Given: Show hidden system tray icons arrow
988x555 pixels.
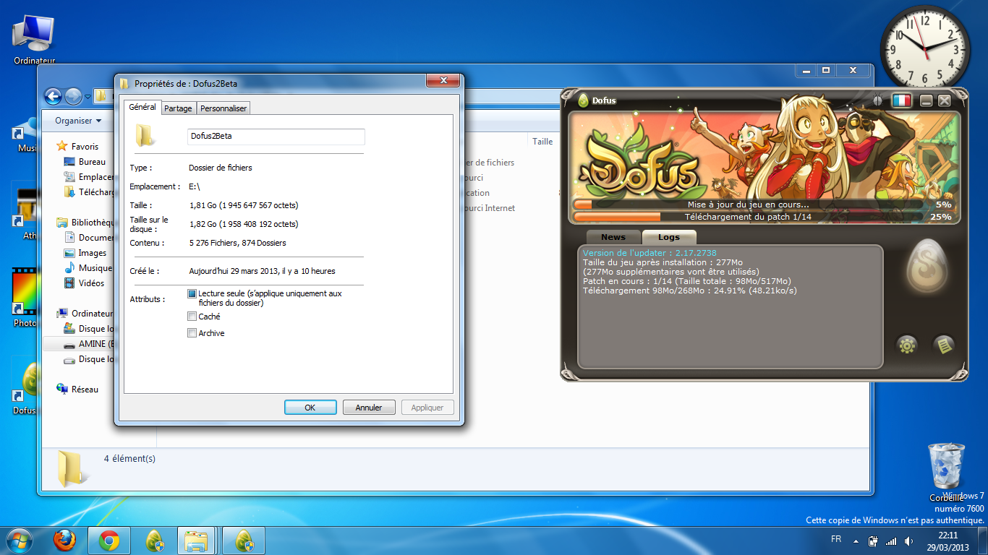Looking at the screenshot, I should click(x=856, y=541).
